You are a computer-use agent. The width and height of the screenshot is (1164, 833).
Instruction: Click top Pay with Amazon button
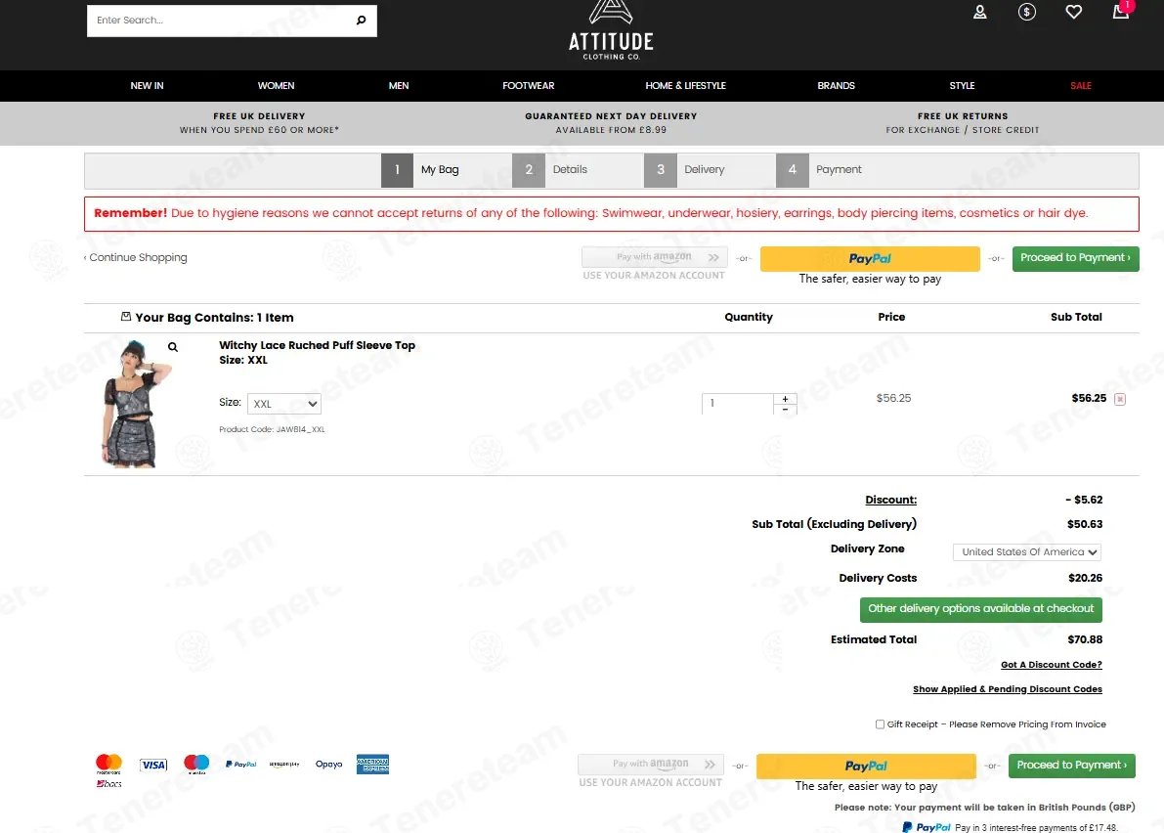(655, 257)
